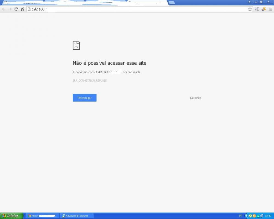Bookmark this page with the star icon
Screen dimensions: 274x219
(250, 9)
